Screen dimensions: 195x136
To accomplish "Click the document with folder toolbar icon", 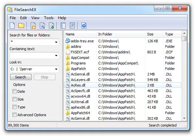I will tap(33, 26).
